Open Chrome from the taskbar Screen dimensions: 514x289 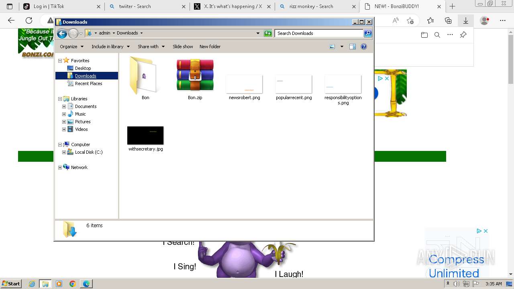point(72,284)
